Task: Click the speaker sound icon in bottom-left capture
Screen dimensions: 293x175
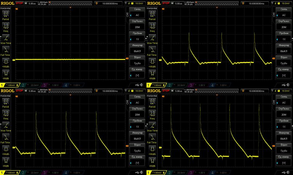Action: tap(142, 172)
